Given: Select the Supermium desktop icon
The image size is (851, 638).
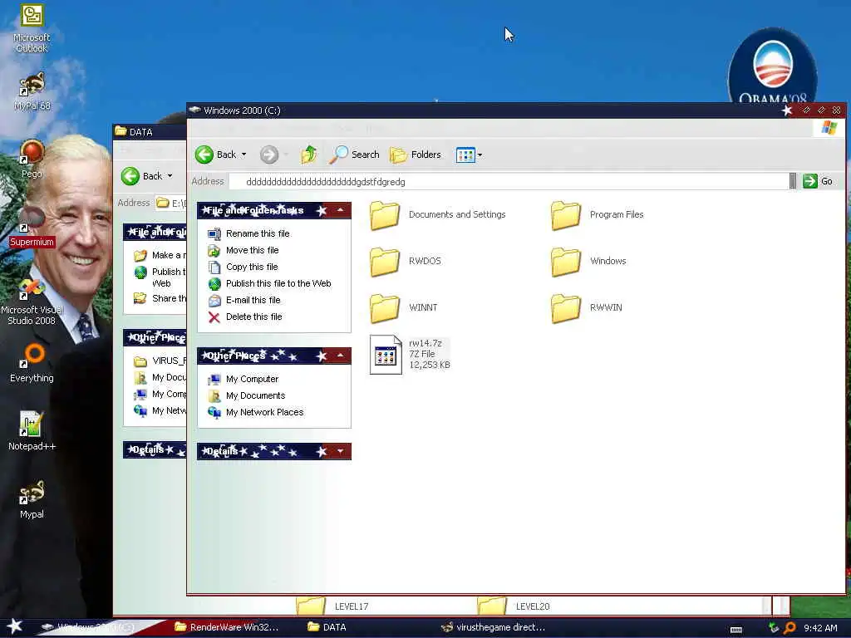Looking at the screenshot, I should 32,228.
